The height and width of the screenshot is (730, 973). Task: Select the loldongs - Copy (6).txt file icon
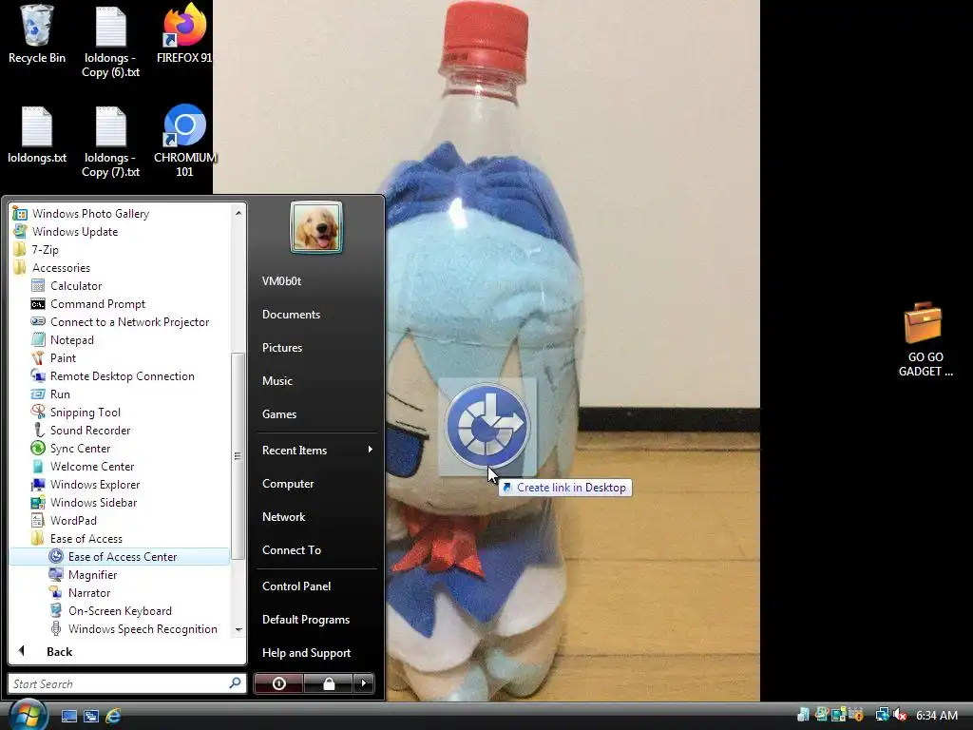110,42
